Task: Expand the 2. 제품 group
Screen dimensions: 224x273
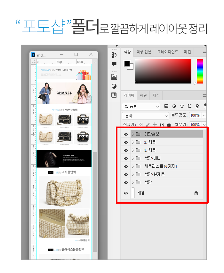Action: (133, 142)
